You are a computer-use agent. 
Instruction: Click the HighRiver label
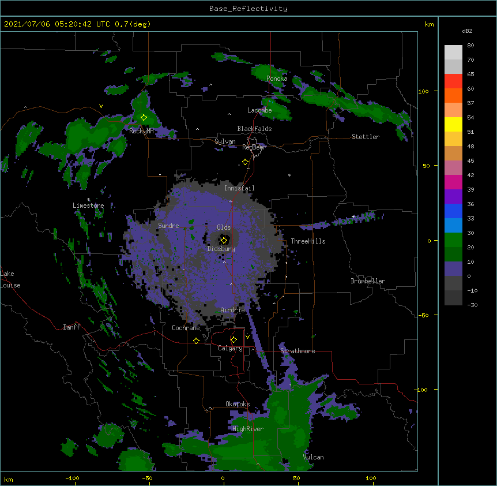pos(248,429)
